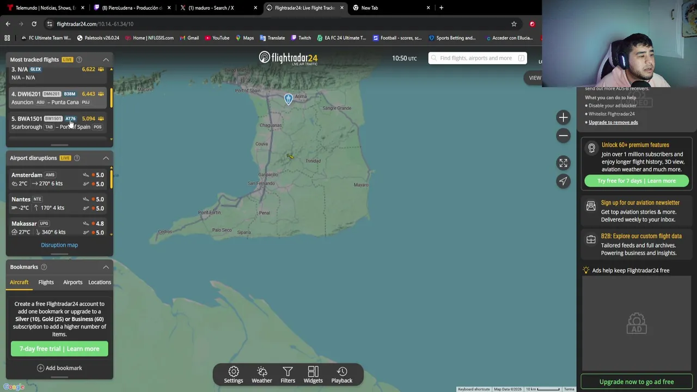Image resolution: width=697 pixels, height=392 pixels.
Task: Open B2B custom flight data link
Action: pyautogui.click(x=641, y=236)
